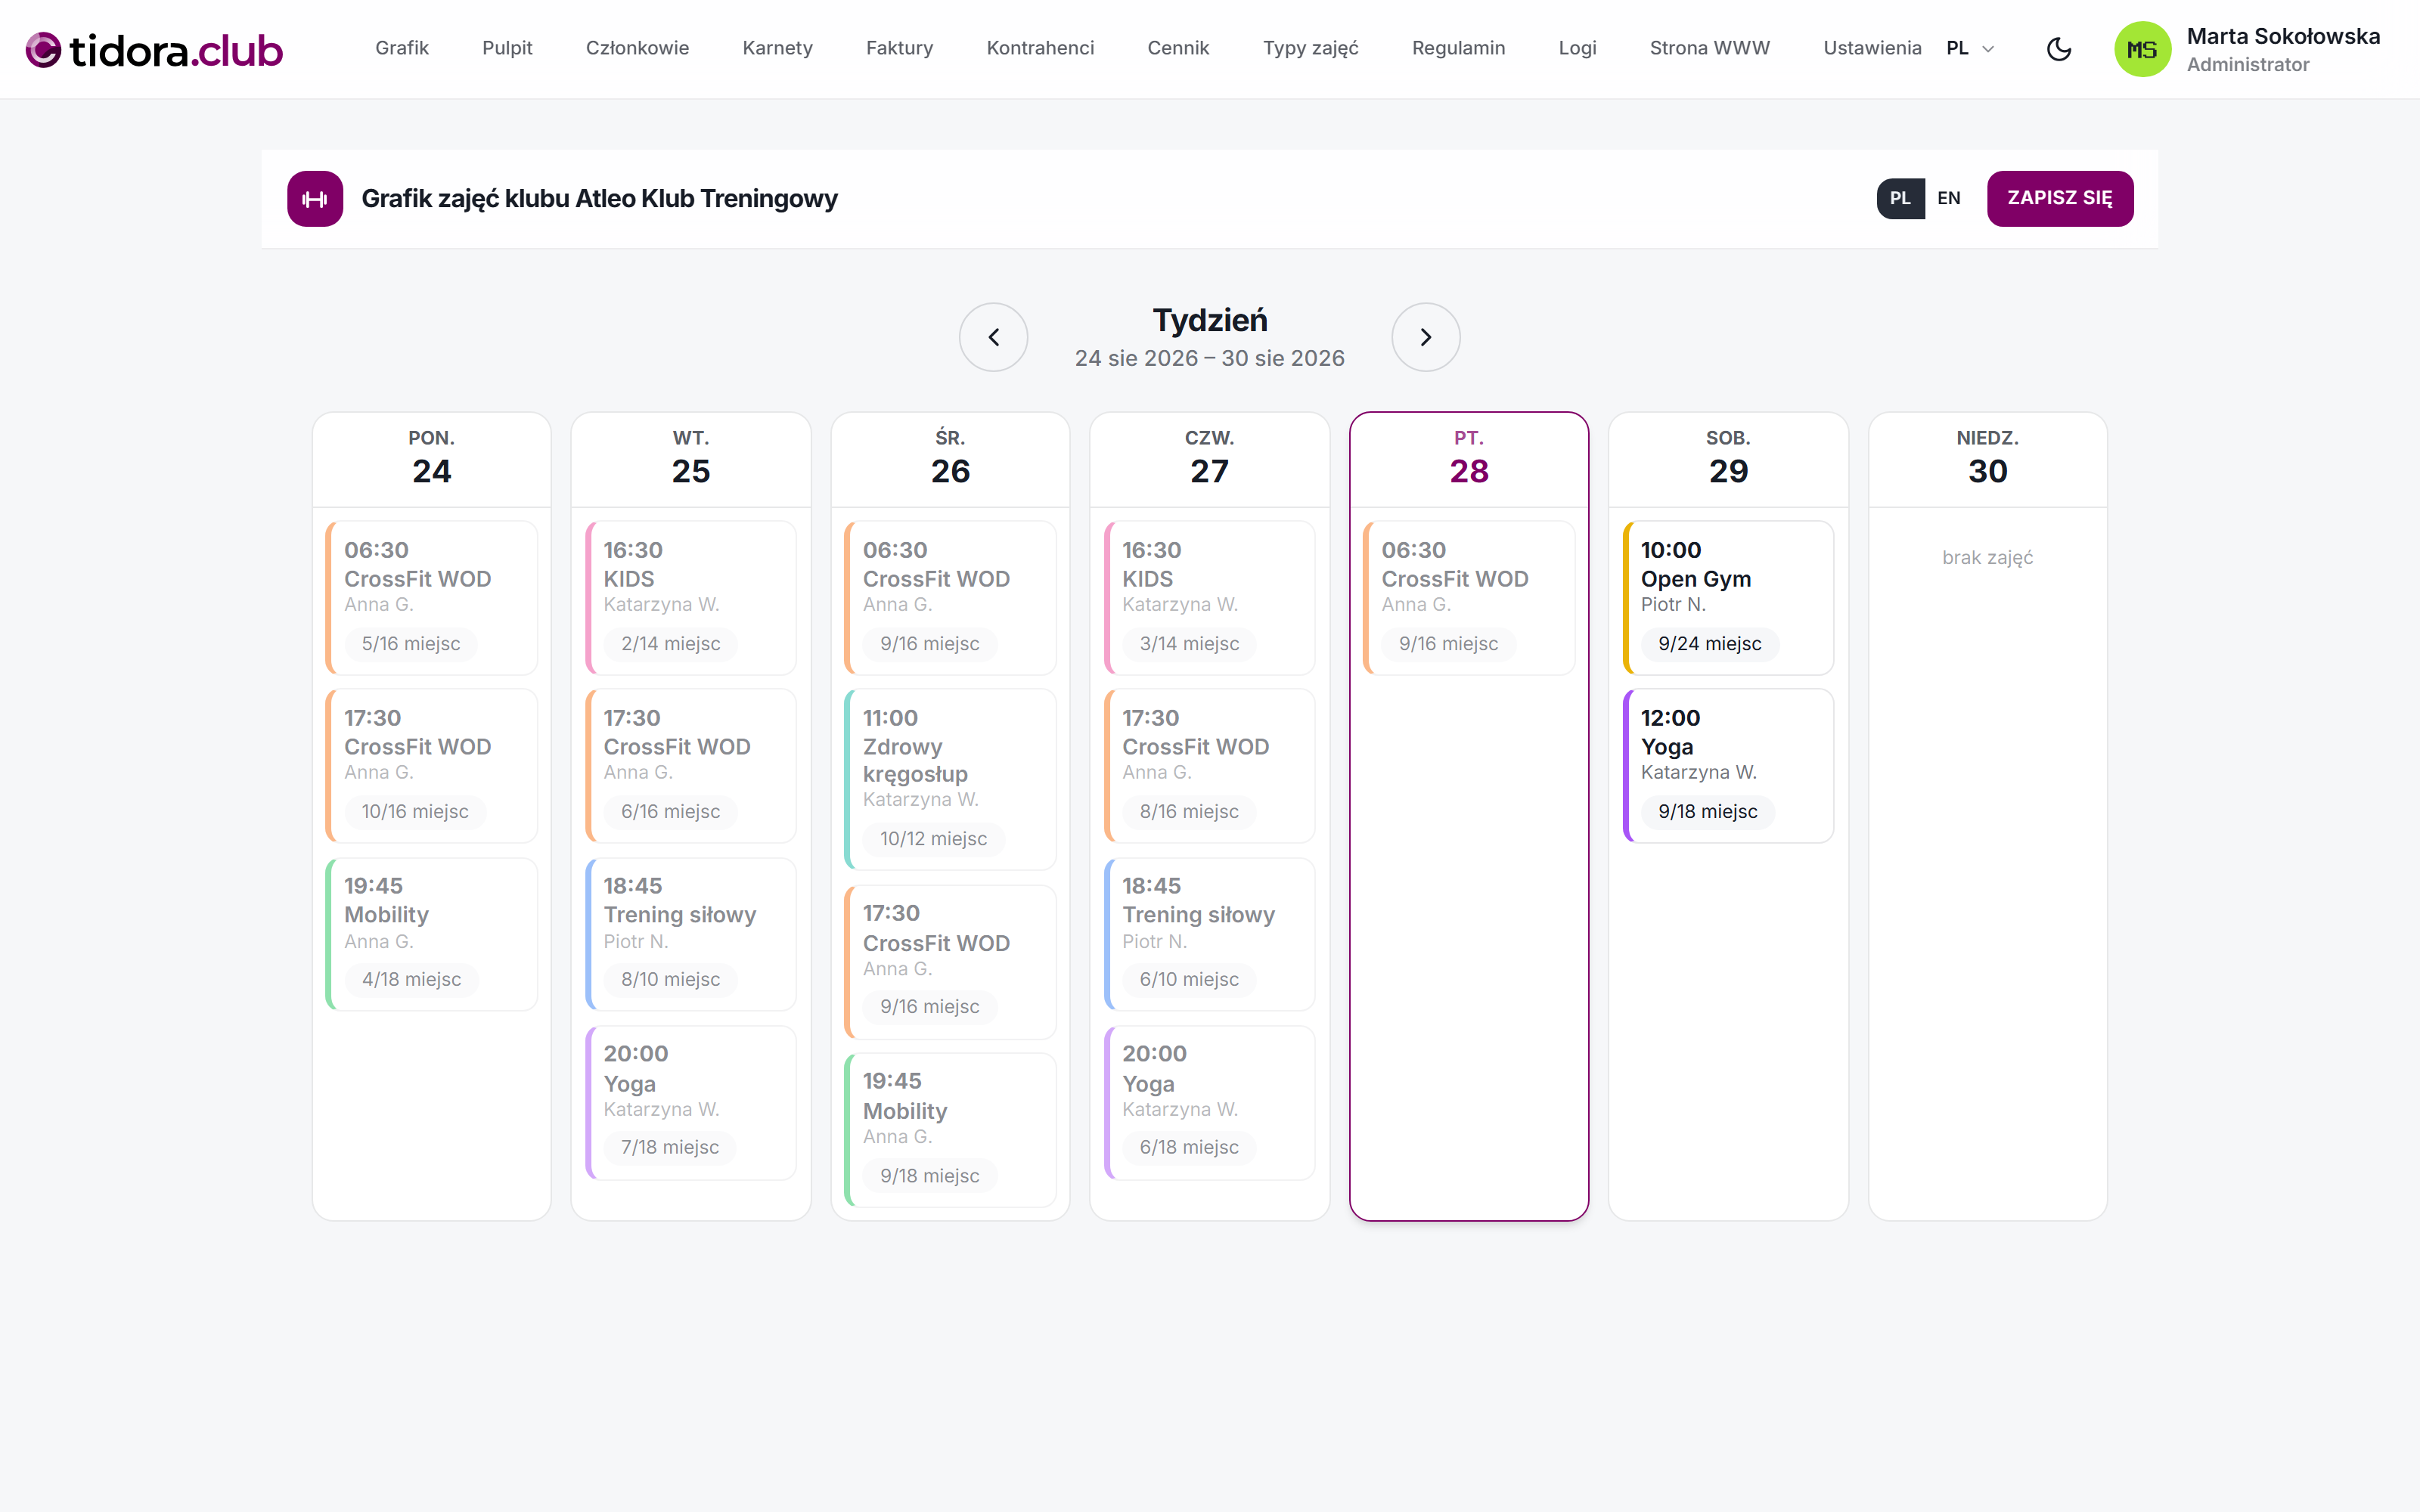2420x1512 pixels.
Task: Open the Ustawienia link
Action: point(1872,48)
